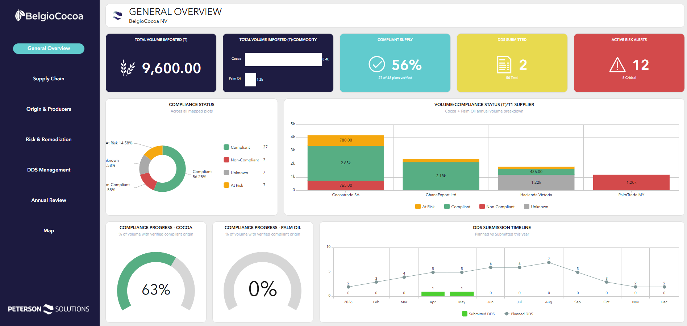Click the wheat icon in the Total Volume Imported card

click(128, 68)
